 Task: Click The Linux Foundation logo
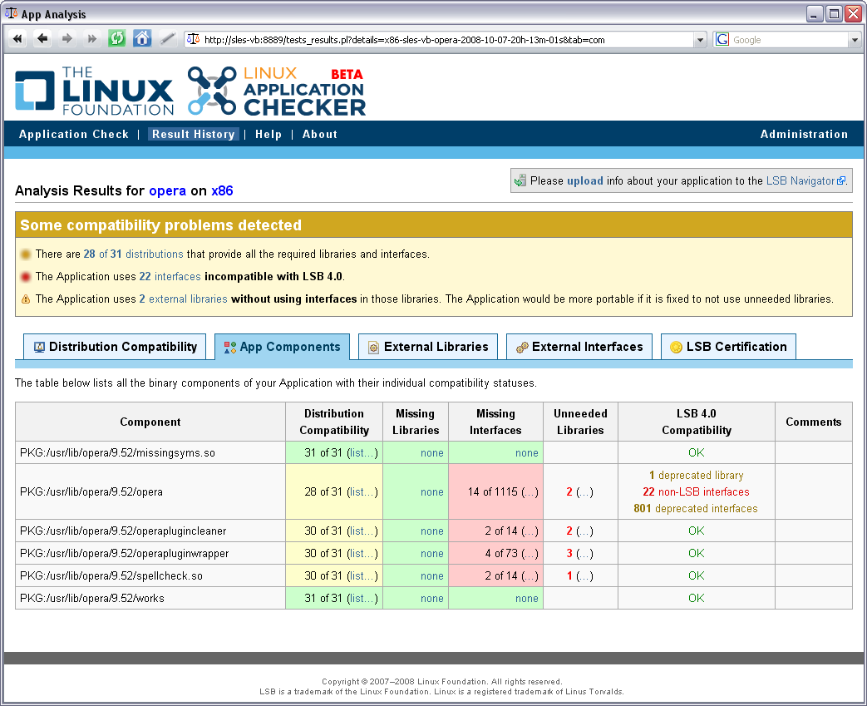94,91
